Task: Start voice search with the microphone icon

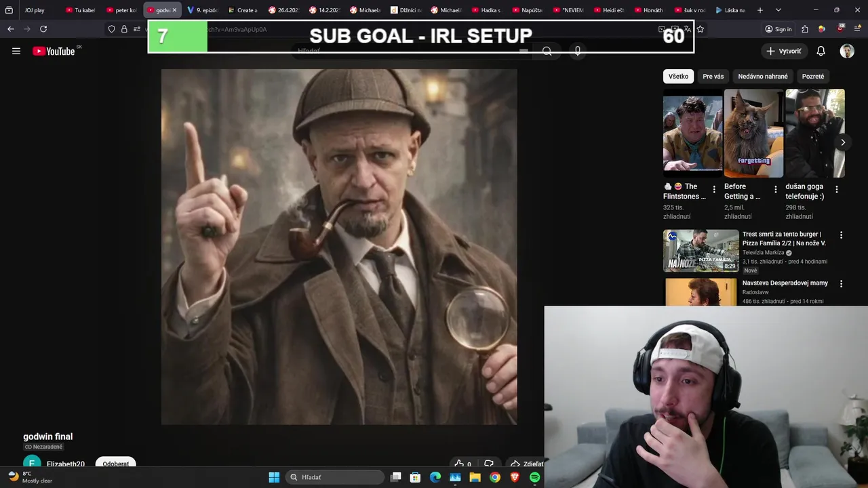Action: [577, 51]
